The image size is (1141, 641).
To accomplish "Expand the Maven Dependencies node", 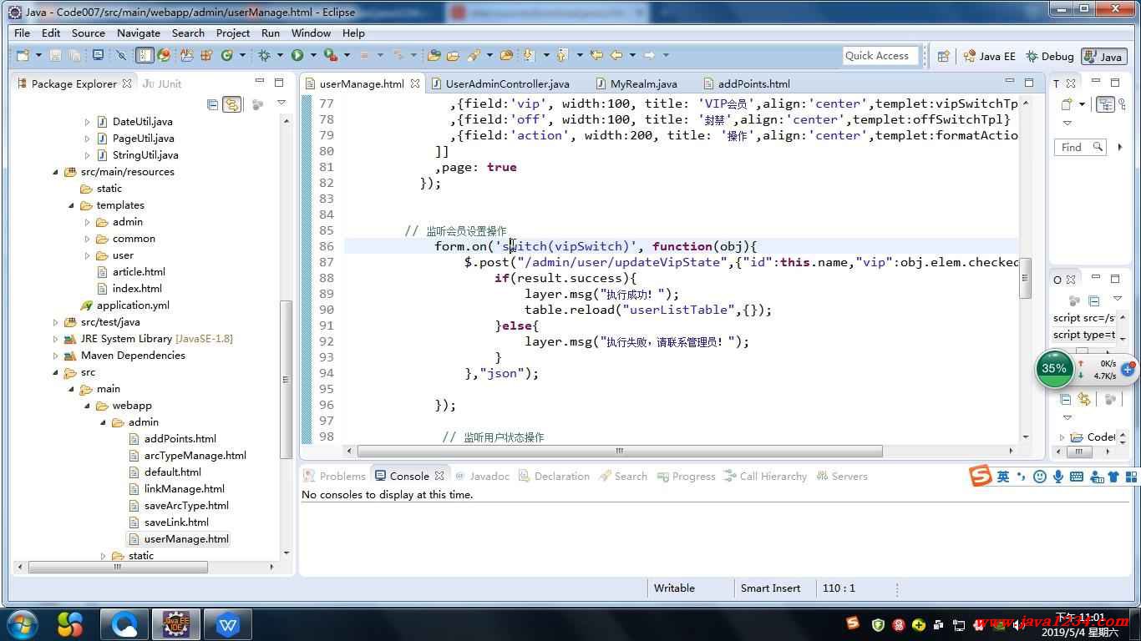I will (x=56, y=356).
